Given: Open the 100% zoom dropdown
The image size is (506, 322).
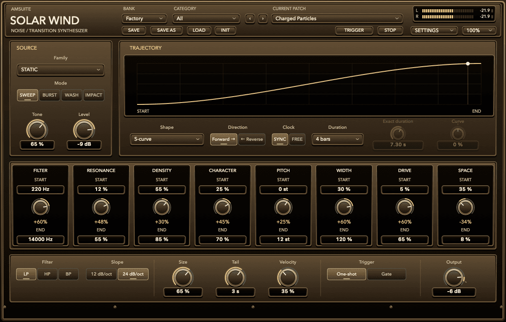Looking at the screenshot, I should click(479, 30).
